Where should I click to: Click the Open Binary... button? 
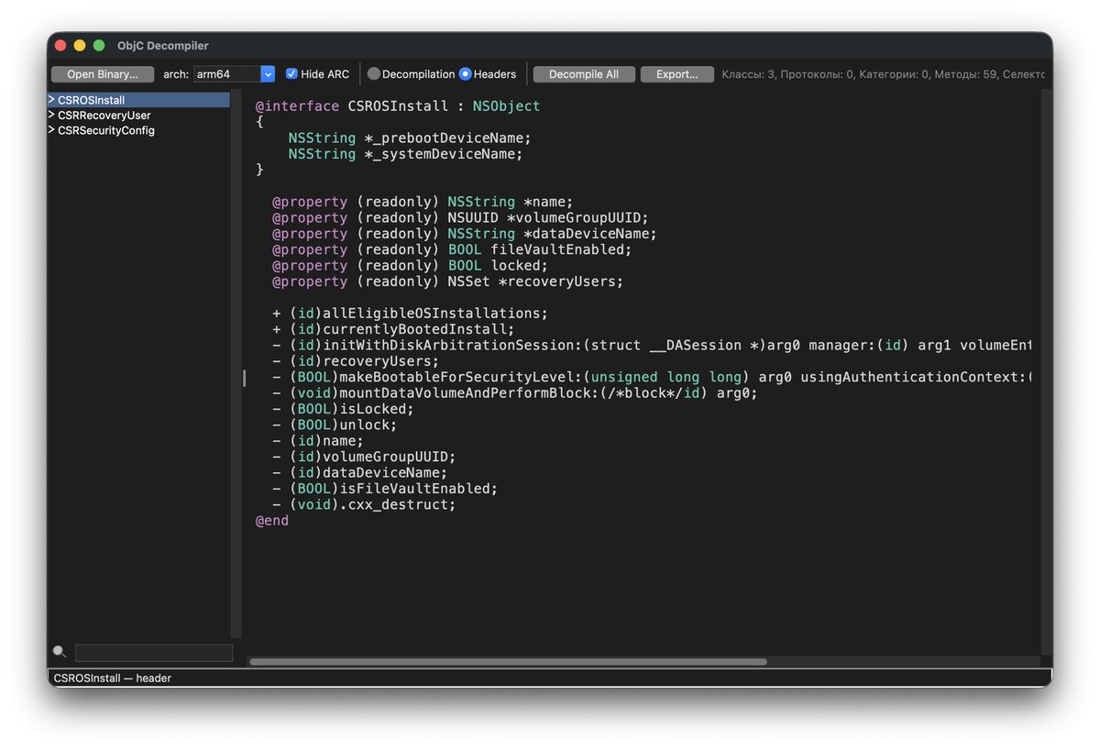103,74
